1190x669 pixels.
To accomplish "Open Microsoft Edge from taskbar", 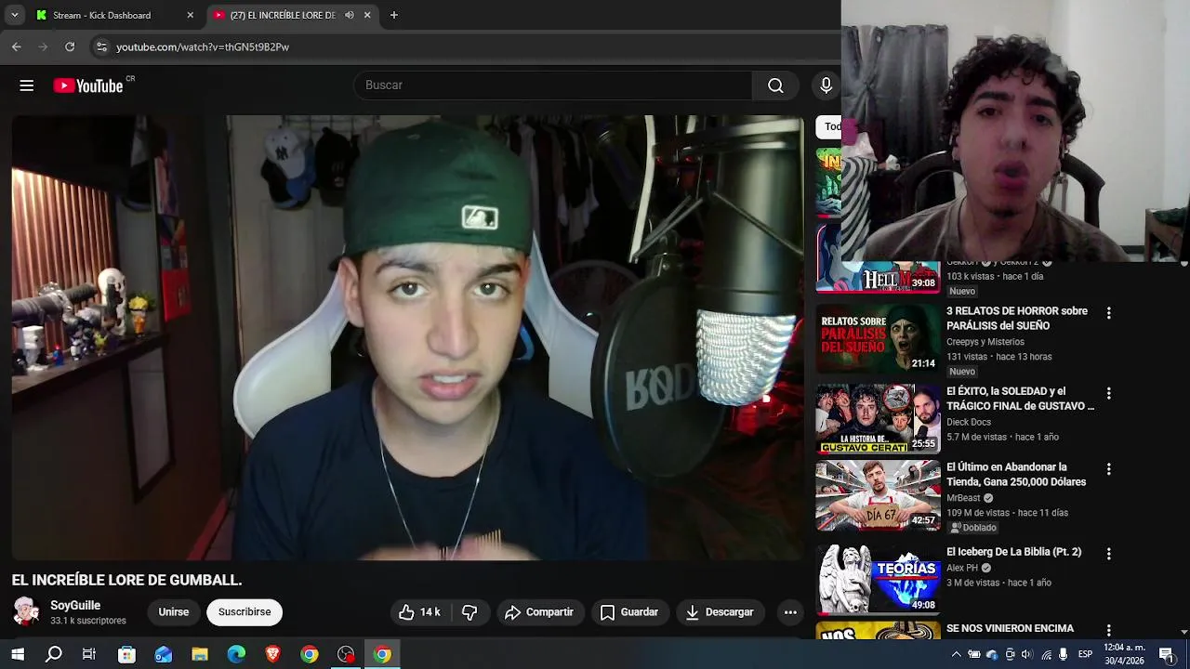I will point(236,654).
